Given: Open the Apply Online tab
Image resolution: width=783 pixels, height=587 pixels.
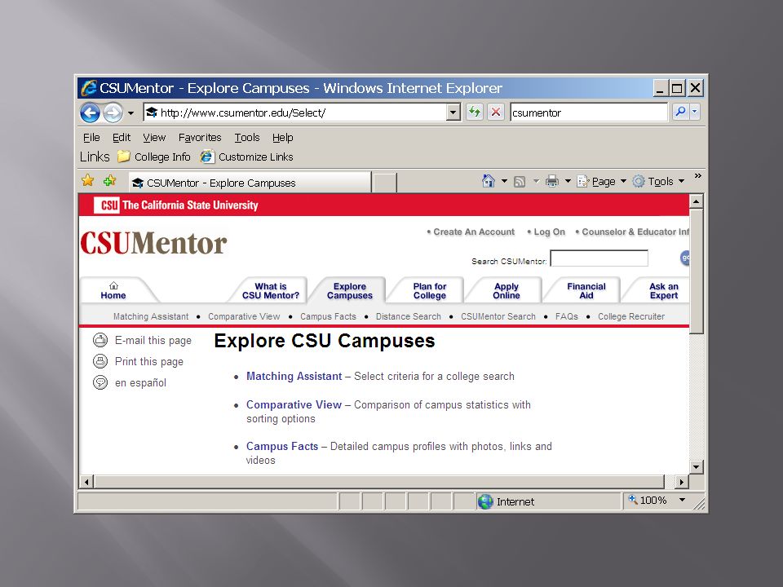Looking at the screenshot, I should pyautogui.click(x=507, y=290).
